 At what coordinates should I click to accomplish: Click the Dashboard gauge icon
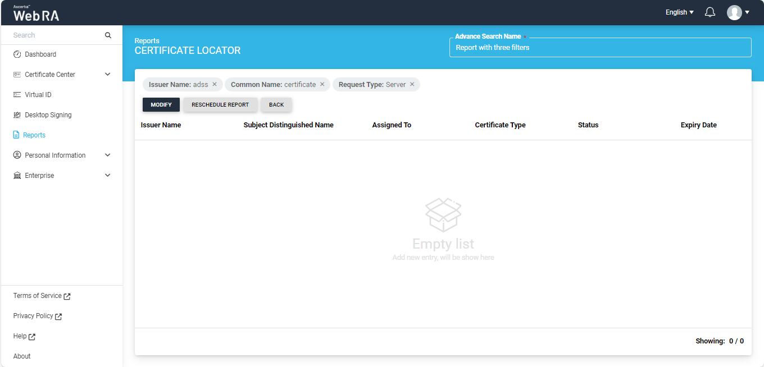click(17, 54)
